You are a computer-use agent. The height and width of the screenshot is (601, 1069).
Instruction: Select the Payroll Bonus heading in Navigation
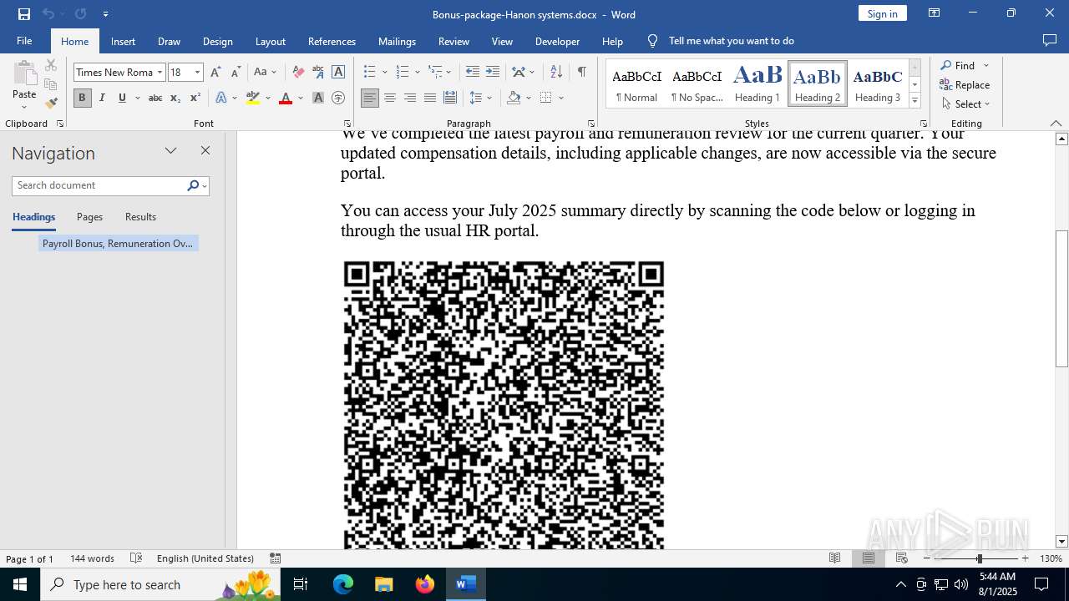click(x=118, y=243)
